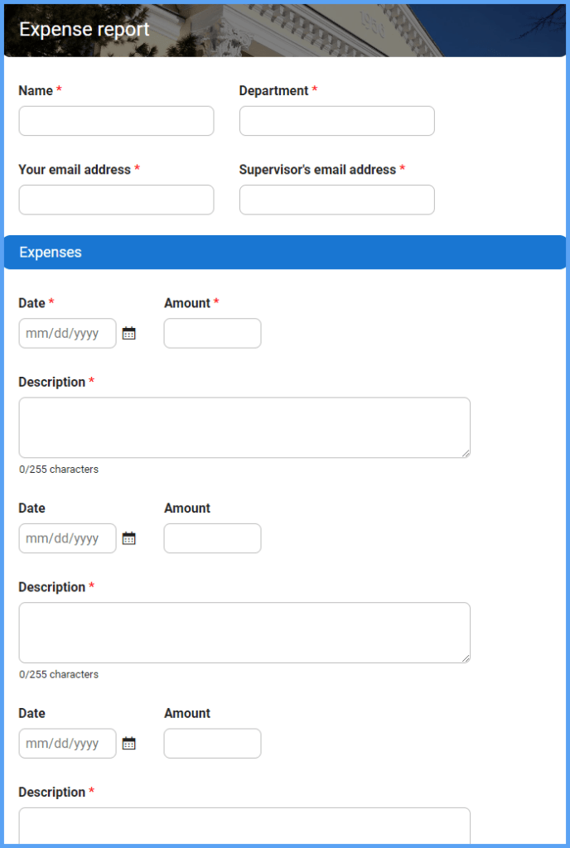Click the Your email address field
Image resolution: width=570 pixels, height=848 pixels.
point(115,200)
